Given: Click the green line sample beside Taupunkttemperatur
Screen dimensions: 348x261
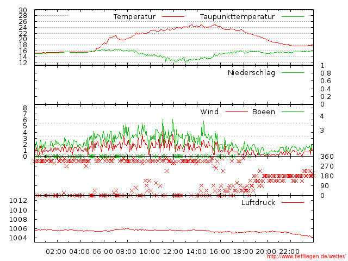Looking at the screenshot, I should click(293, 16).
